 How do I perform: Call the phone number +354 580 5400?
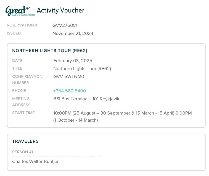(x=70, y=91)
